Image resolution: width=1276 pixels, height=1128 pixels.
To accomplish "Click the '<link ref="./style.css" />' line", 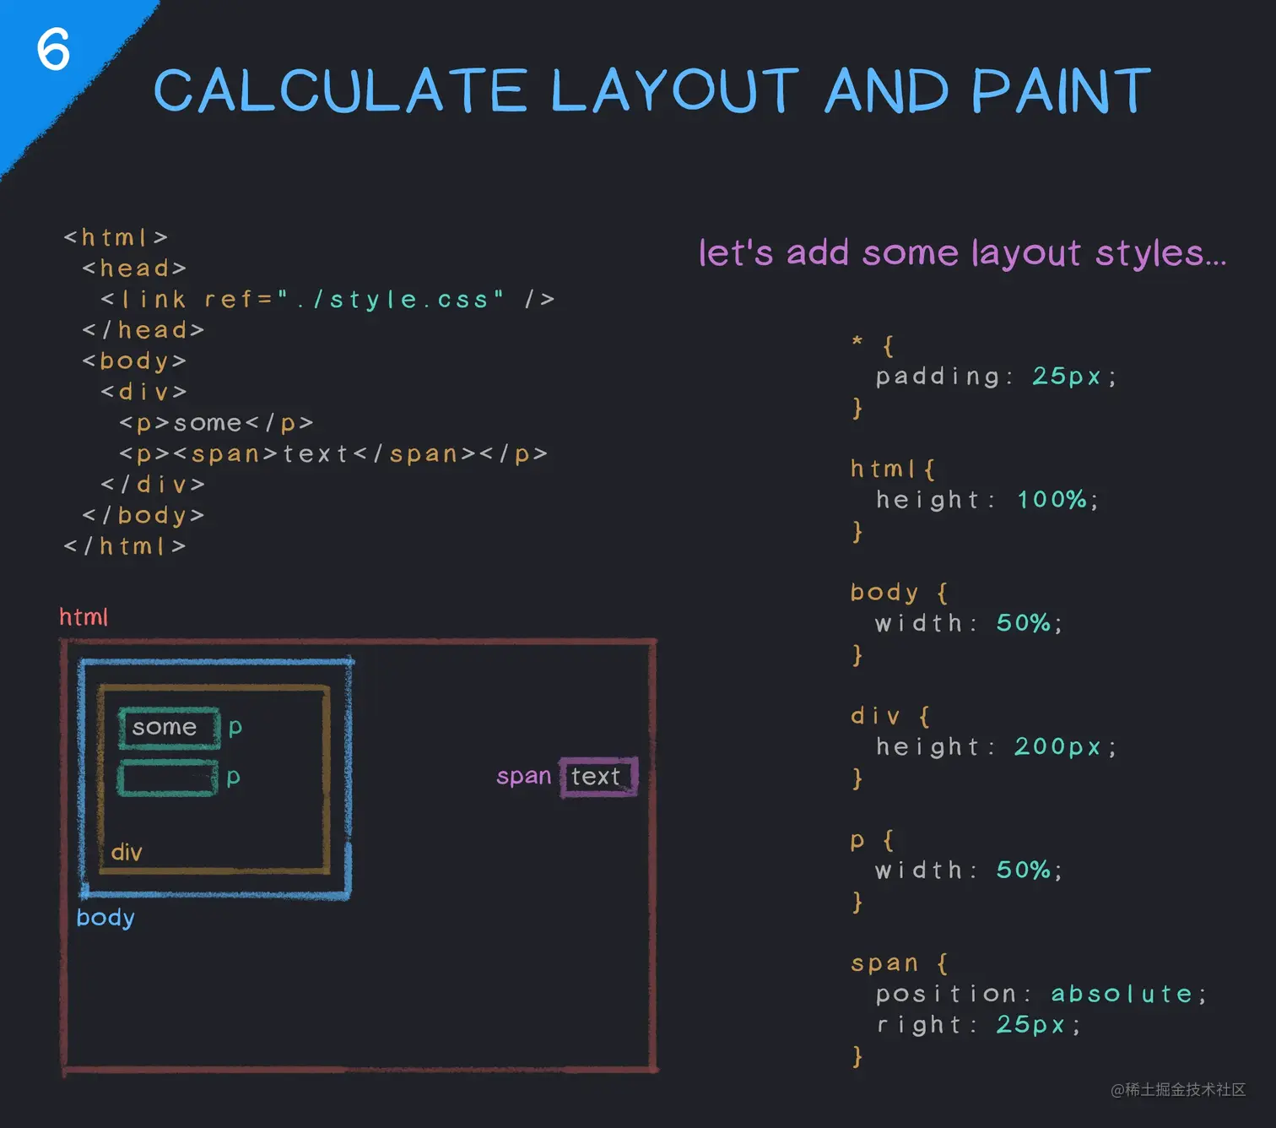I will [x=327, y=300].
